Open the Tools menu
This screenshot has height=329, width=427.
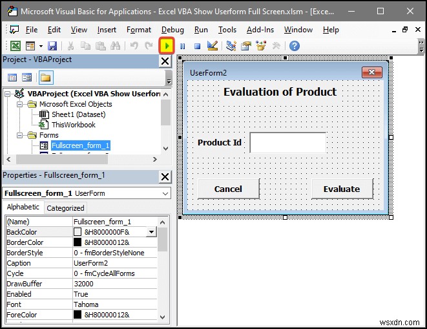(227, 30)
